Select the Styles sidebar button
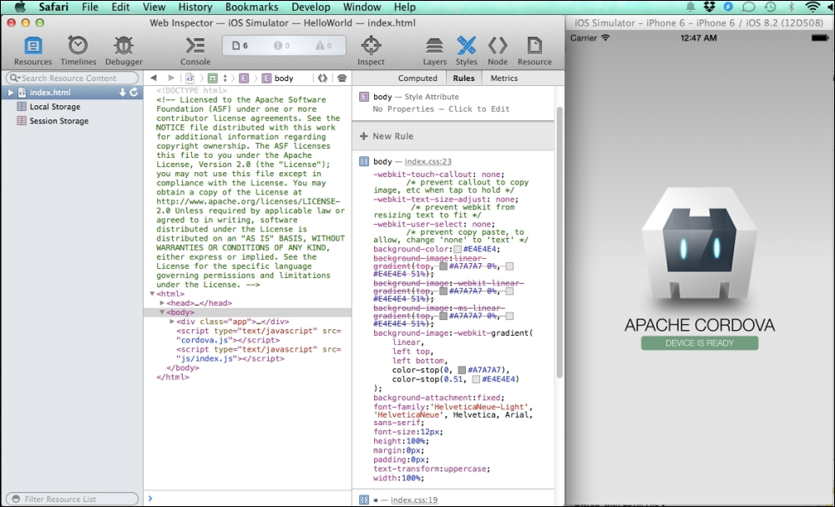Viewport: 835px width, 507px height. (466, 51)
